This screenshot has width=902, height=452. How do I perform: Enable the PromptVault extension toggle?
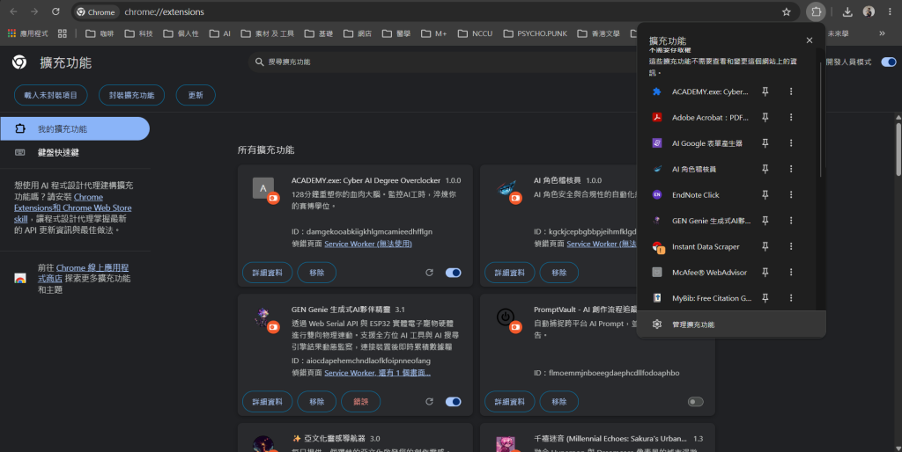pos(696,402)
